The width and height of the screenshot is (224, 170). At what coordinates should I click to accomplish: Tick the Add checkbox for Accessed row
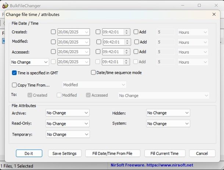pyautogui.click(x=136, y=52)
